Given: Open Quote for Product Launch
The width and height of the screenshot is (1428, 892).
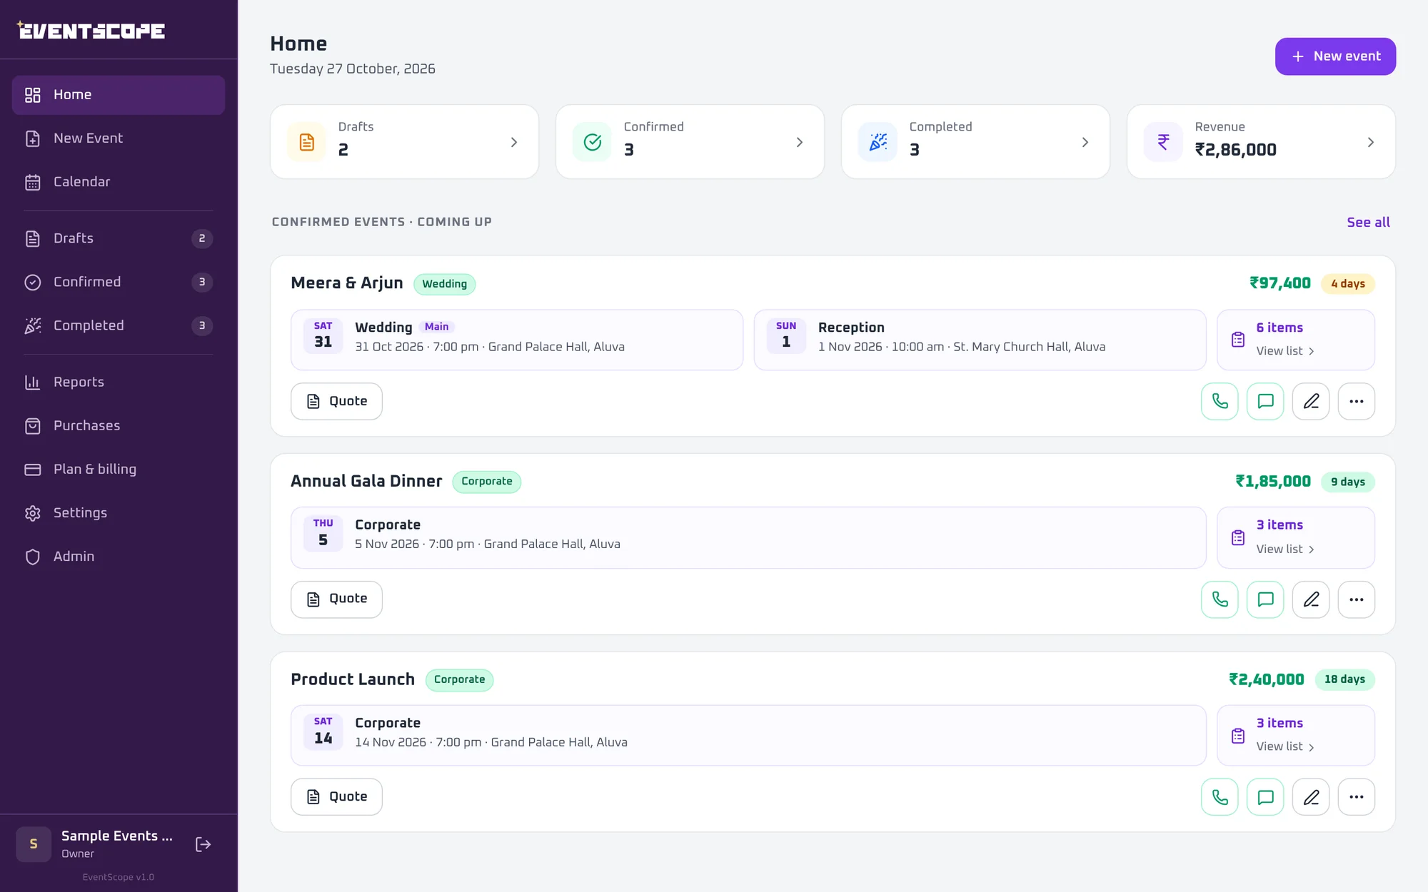Looking at the screenshot, I should (x=336, y=796).
